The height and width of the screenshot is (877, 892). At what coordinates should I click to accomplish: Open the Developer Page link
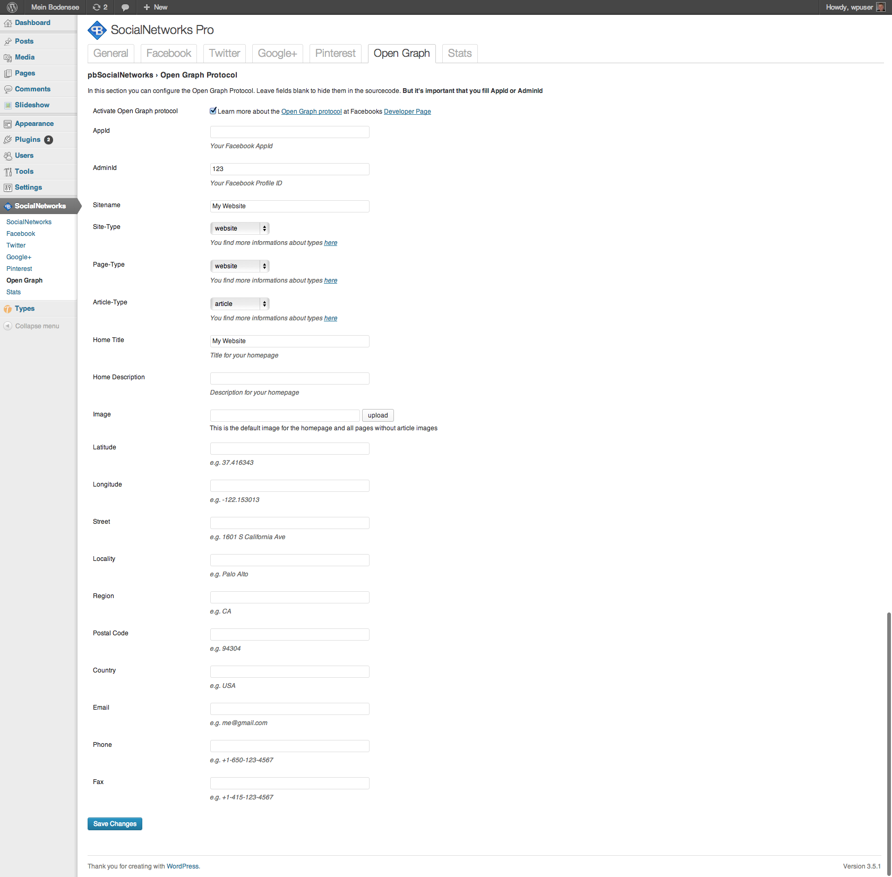tap(407, 112)
